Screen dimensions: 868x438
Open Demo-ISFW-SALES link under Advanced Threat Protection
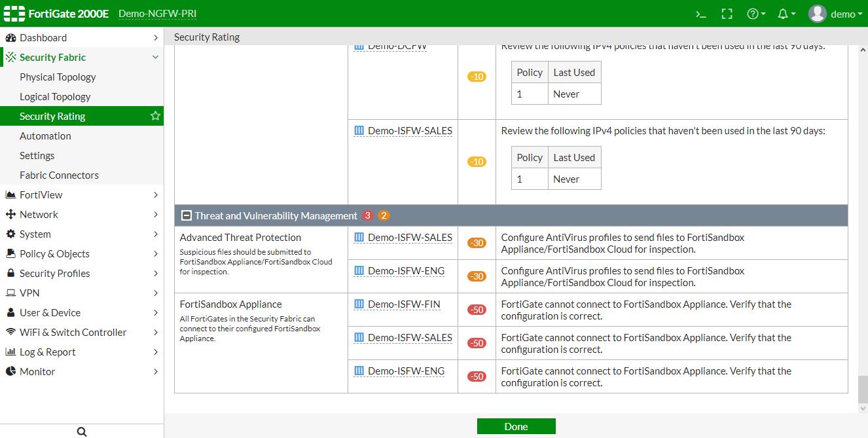coord(410,238)
